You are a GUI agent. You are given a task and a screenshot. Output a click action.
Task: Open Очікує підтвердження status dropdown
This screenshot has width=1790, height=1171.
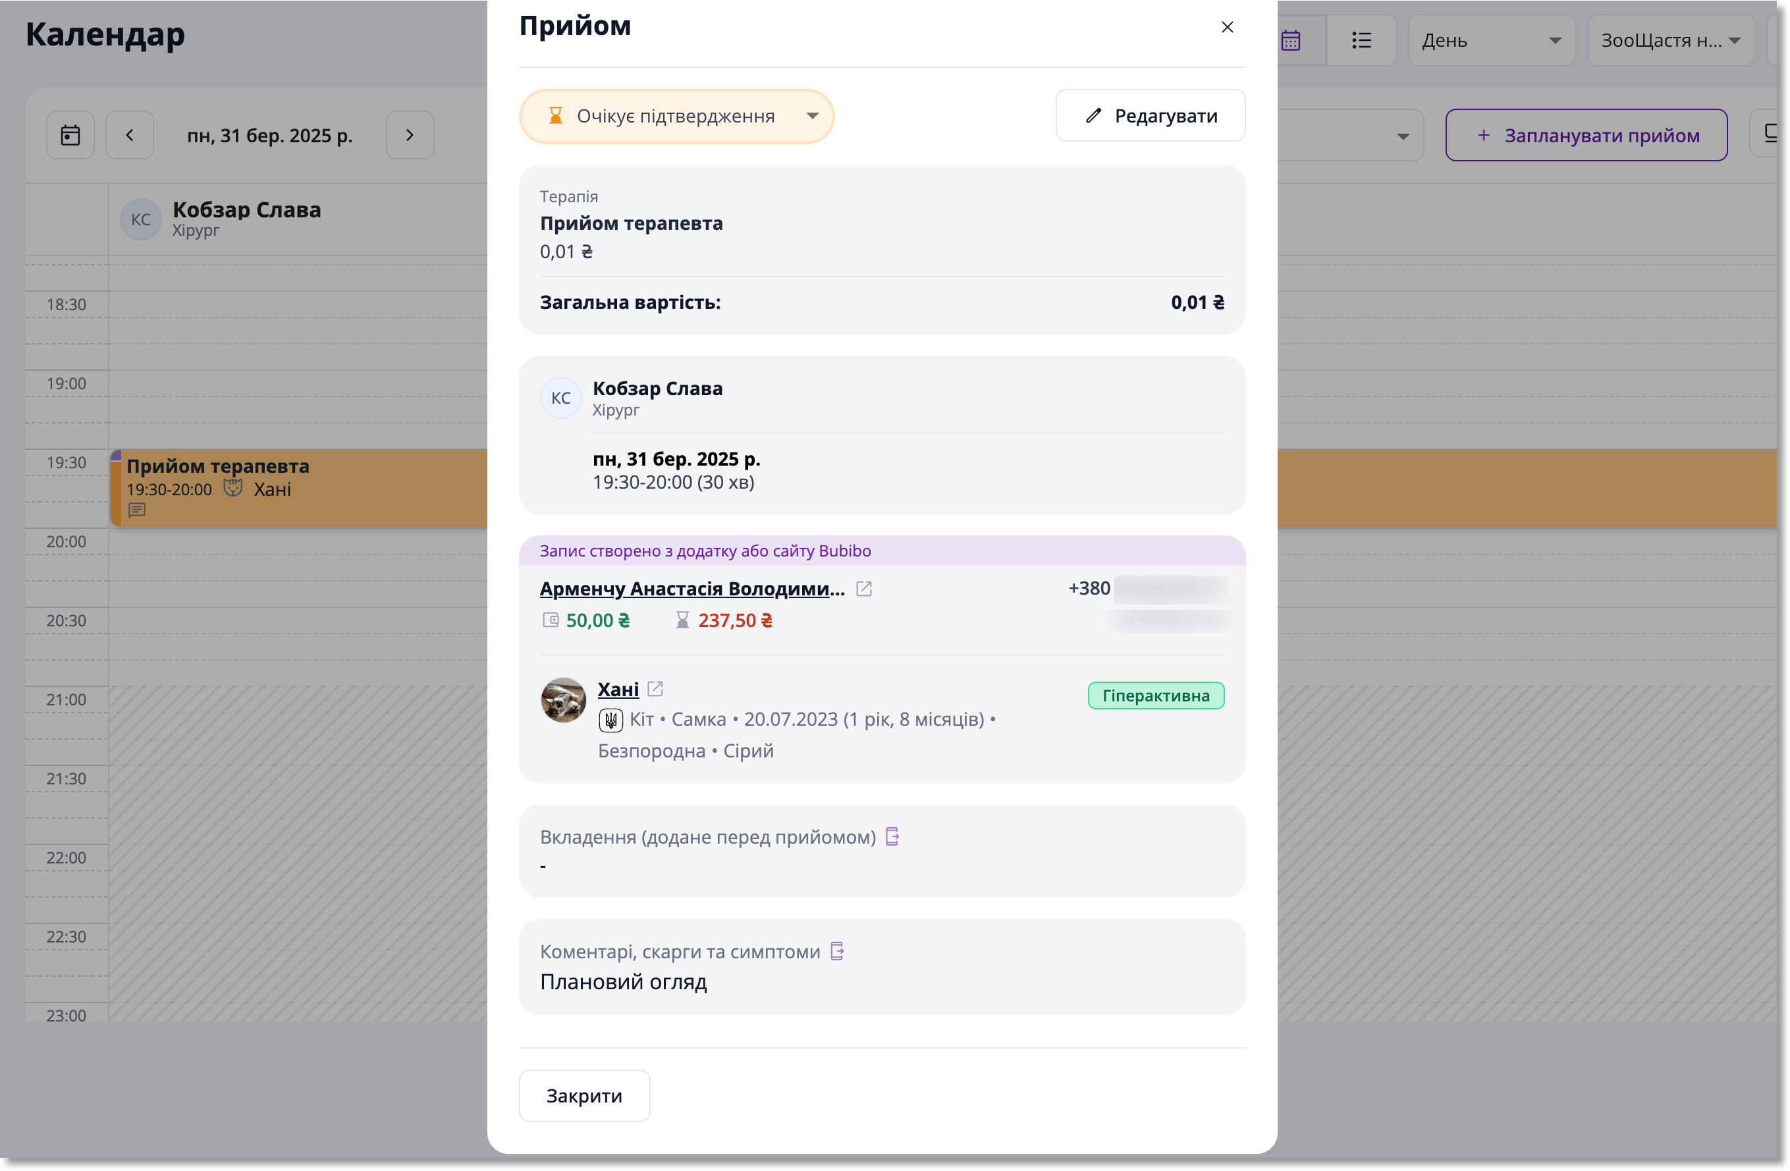(x=676, y=117)
